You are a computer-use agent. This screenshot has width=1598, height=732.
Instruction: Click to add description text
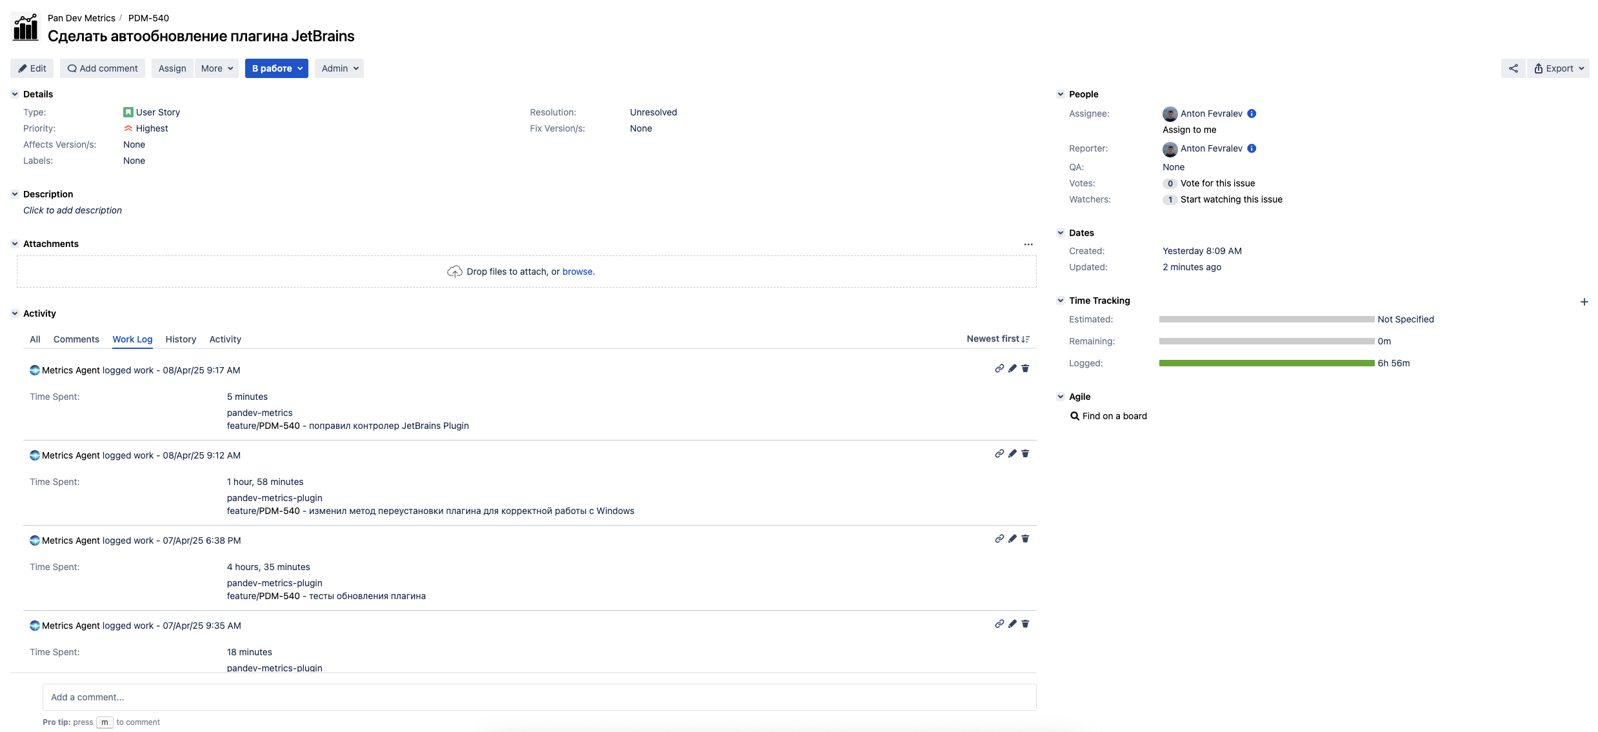click(72, 210)
